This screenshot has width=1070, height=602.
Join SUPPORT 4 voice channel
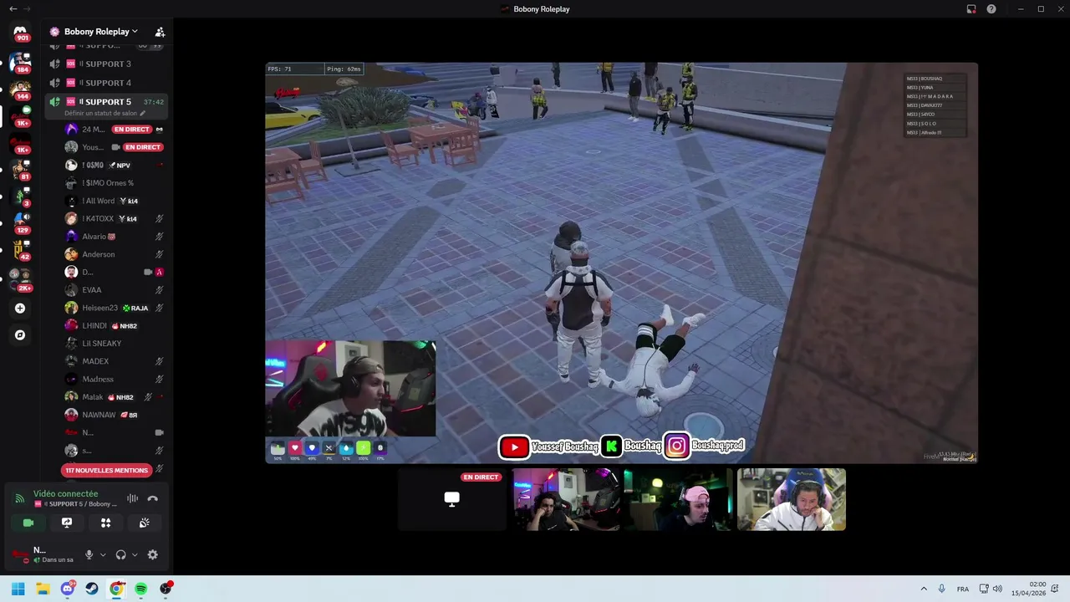(107, 83)
